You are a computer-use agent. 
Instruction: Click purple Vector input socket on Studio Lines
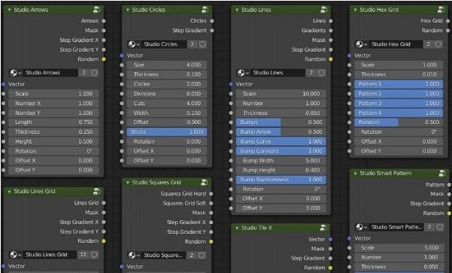tap(231, 84)
